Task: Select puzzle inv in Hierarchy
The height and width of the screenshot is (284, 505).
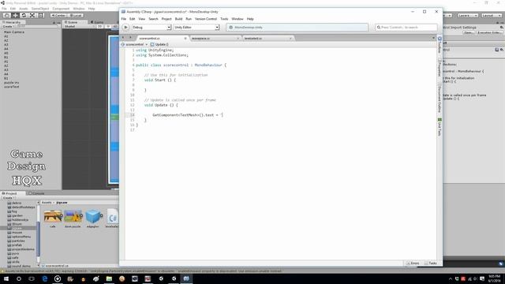Action: (x=12, y=83)
